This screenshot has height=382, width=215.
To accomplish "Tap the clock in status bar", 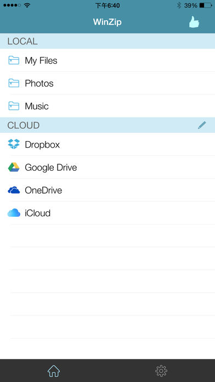I will click(107, 5).
